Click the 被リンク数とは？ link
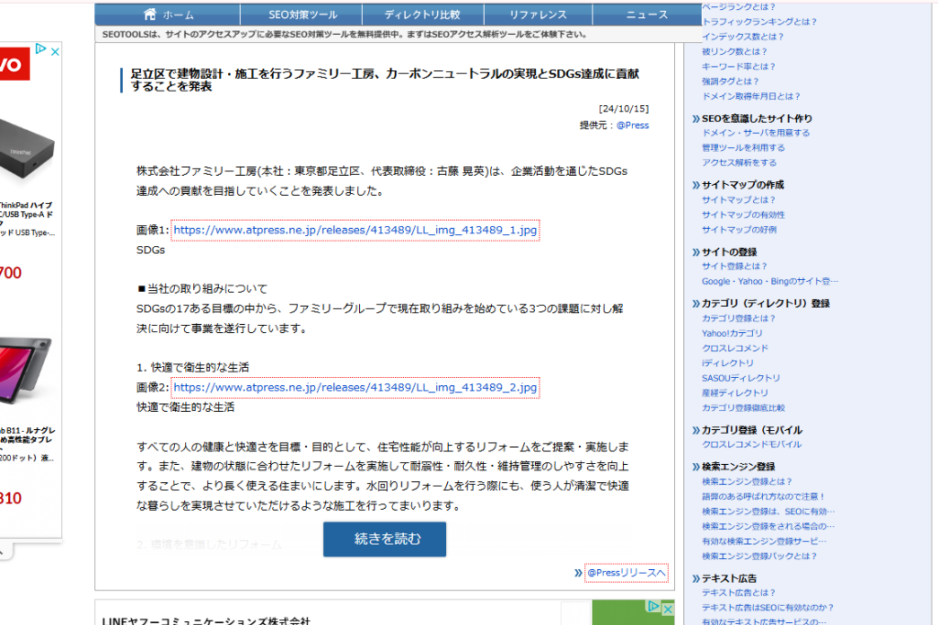This screenshot has width=938, height=625. point(734,51)
